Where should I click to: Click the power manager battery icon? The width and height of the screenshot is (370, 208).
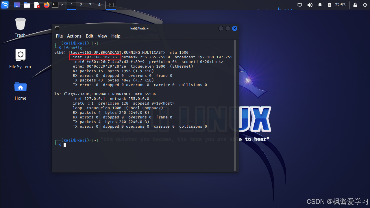[x=330, y=5]
